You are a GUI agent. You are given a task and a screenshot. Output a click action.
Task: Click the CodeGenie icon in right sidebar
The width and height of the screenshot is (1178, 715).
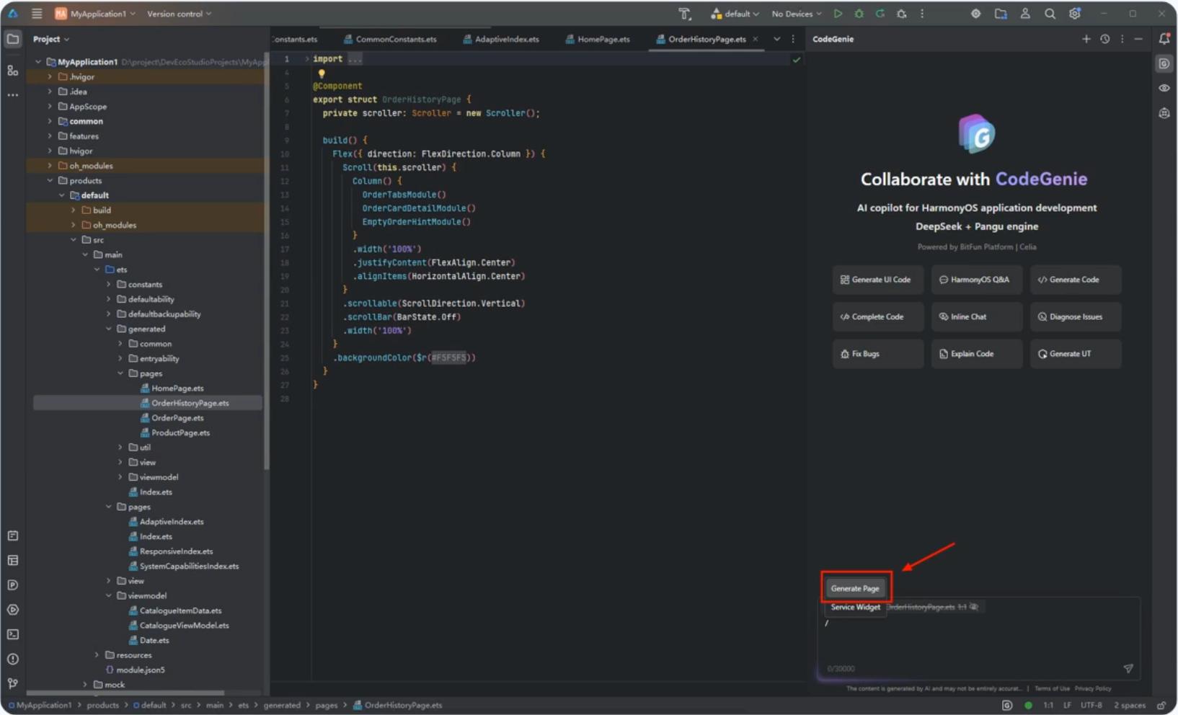tap(1164, 63)
